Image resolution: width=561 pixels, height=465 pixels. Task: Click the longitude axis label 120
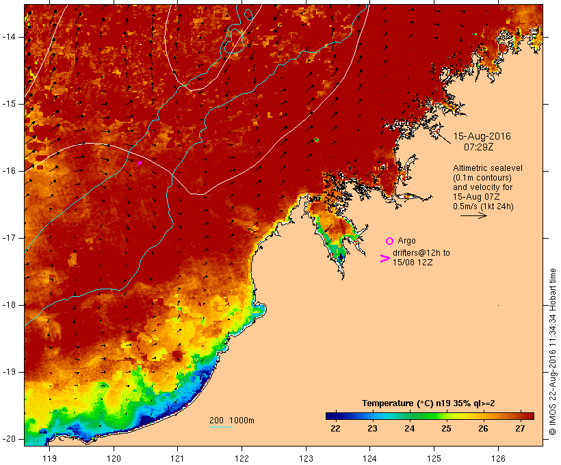[114, 459]
